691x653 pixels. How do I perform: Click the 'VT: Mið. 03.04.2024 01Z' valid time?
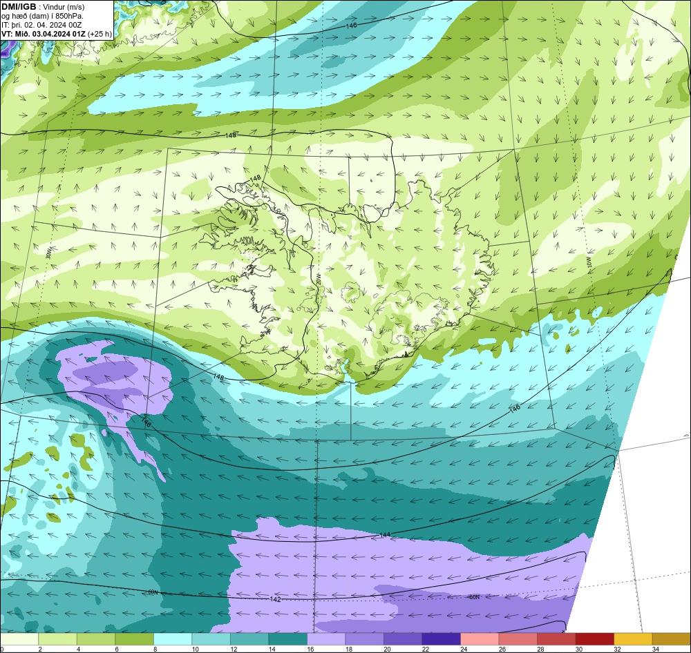[44, 34]
